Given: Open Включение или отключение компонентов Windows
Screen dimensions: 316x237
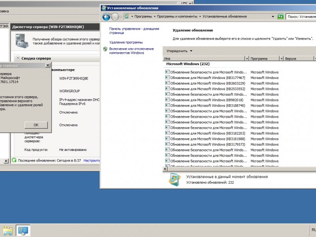Looking at the screenshot, I should point(132,51).
